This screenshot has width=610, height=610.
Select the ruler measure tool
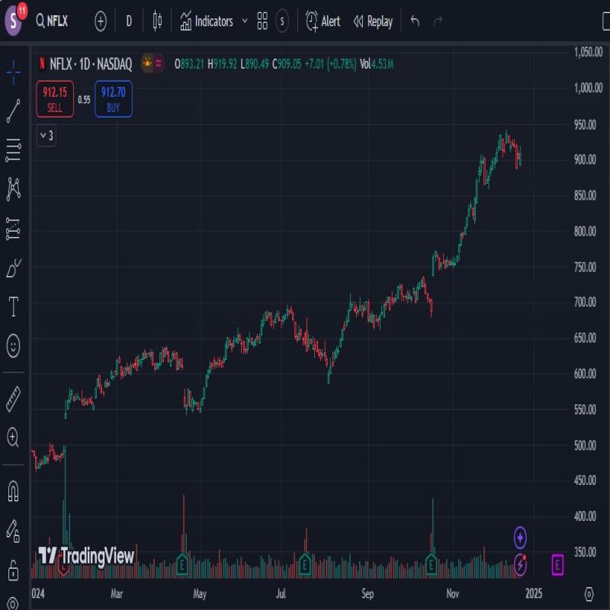point(13,398)
